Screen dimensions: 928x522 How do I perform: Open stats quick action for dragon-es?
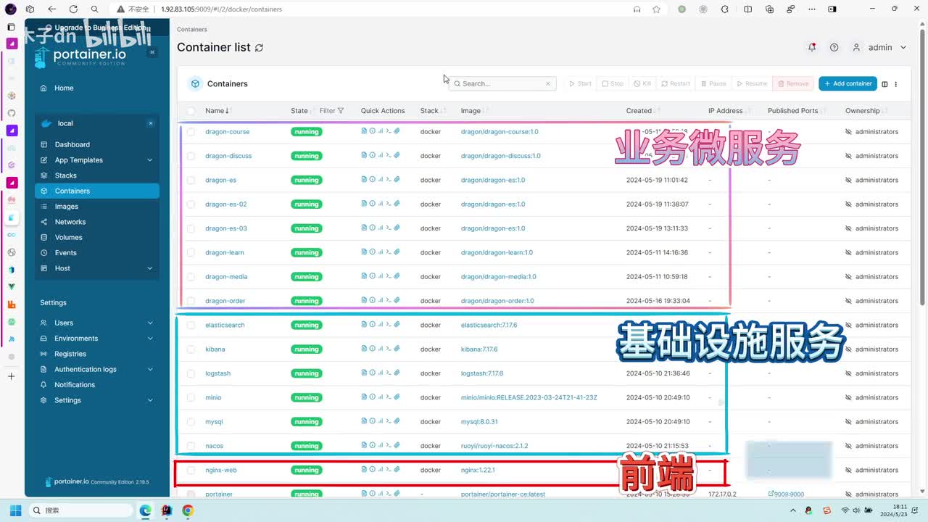(380, 179)
